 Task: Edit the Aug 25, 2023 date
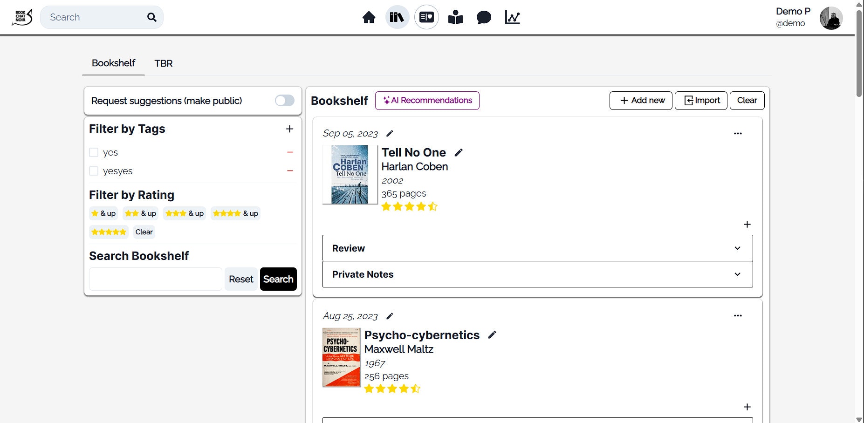click(390, 316)
